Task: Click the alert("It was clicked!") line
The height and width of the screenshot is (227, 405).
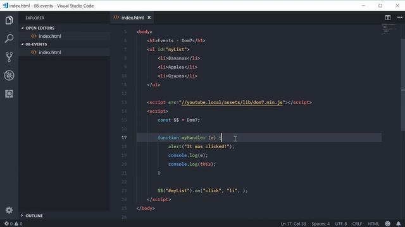Action: 201,146
